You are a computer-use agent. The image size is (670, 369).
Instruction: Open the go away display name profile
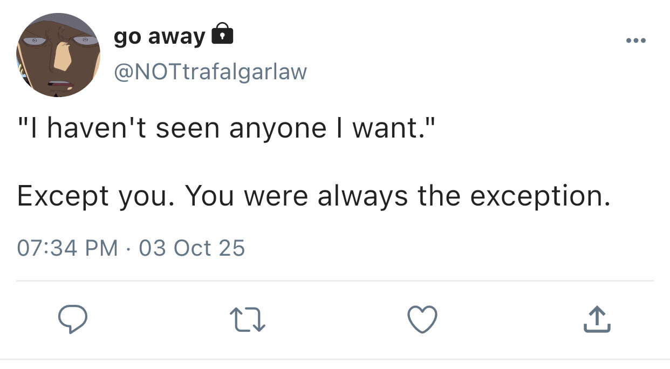tap(159, 37)
